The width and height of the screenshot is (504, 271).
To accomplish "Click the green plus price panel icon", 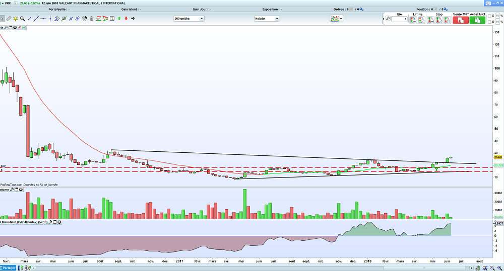I will click(24, 28).
